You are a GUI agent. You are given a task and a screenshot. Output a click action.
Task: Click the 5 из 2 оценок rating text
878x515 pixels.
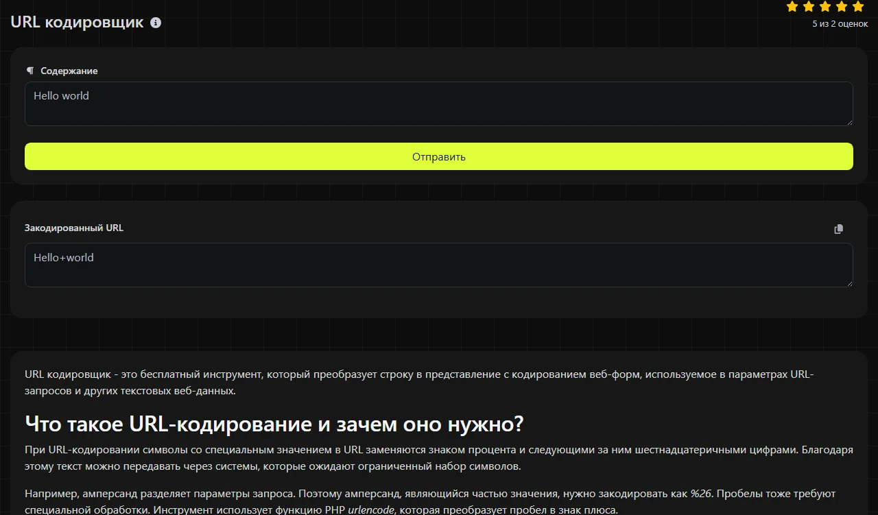[x=840, y=24]
